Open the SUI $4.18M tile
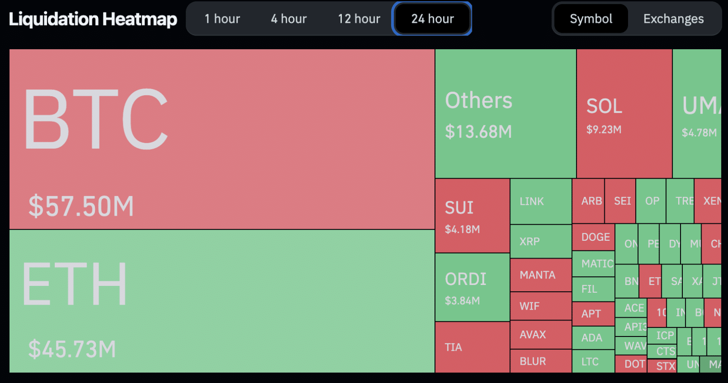Screen dimensions: 728x383 tap(472, 216)
